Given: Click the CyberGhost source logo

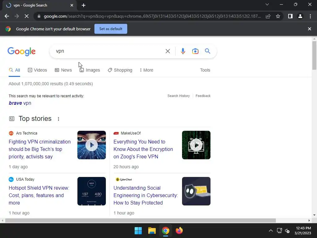Looking at the screenshot, I should click(124, 179).
